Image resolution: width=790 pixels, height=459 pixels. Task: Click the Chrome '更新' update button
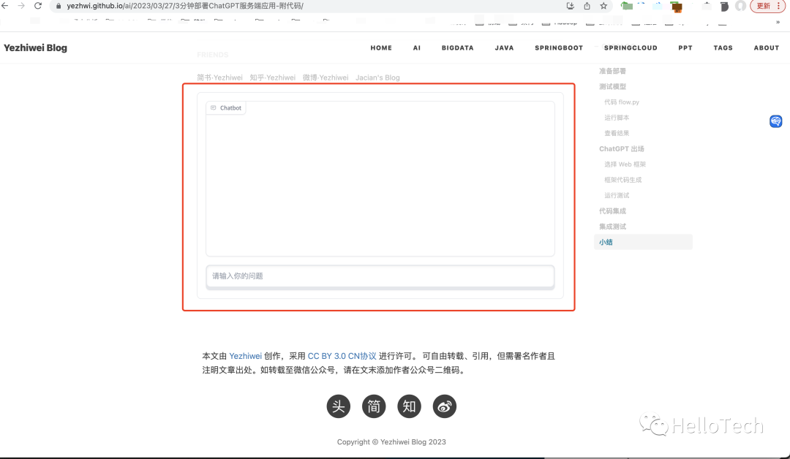click(x=763, y=6)
